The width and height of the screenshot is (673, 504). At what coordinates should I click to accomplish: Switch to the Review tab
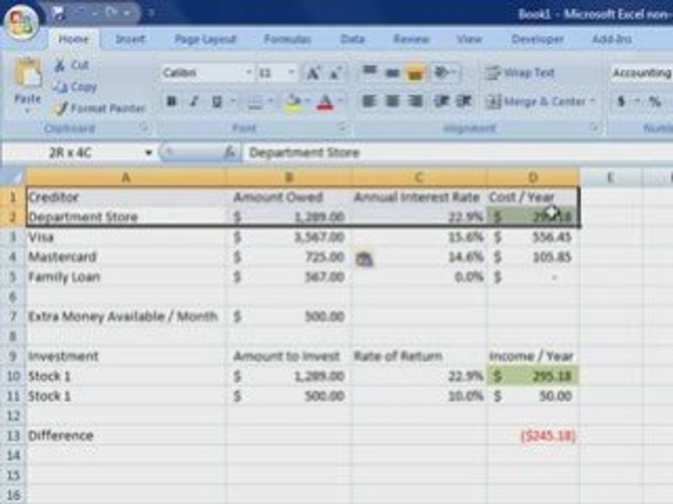click(412, 39)
